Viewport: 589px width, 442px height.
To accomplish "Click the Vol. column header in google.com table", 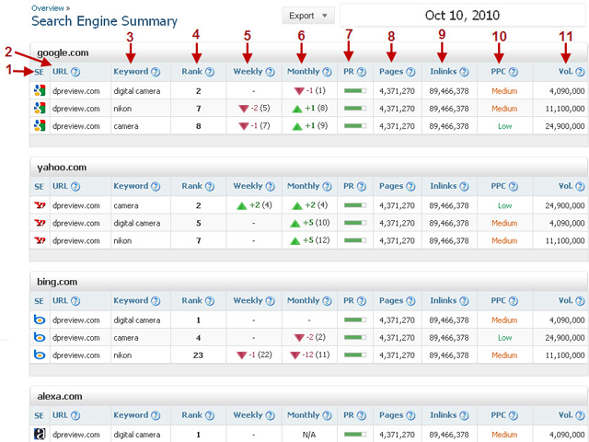I will coord(564,72).
